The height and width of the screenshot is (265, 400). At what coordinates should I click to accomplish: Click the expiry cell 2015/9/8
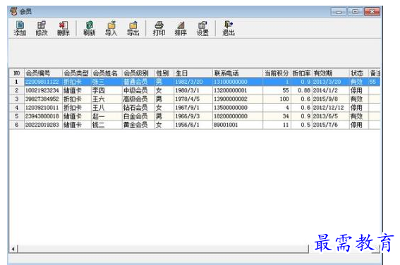click(330, 99)
